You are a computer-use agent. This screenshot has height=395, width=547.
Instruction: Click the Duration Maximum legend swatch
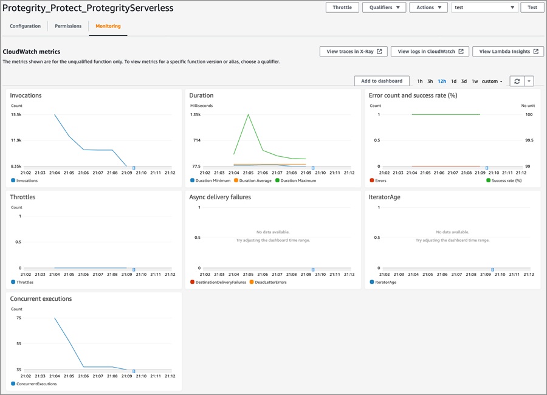tap(277, 180)
